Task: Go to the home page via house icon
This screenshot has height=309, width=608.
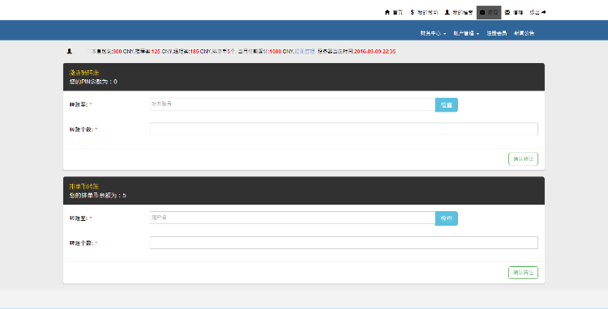Action: pos(393,12)
